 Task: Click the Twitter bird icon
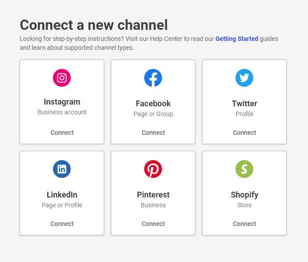click(244, 78)
